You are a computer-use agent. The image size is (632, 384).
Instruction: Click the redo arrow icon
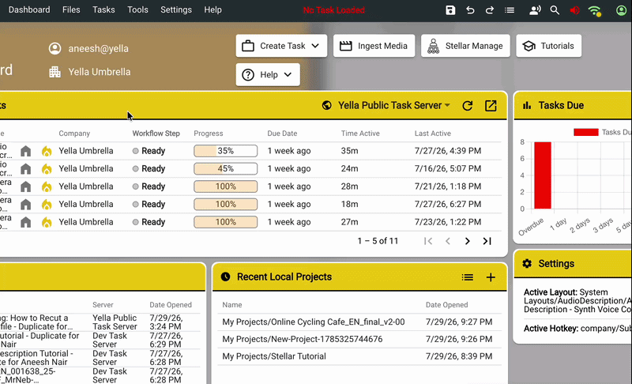[x=489, y=10]
